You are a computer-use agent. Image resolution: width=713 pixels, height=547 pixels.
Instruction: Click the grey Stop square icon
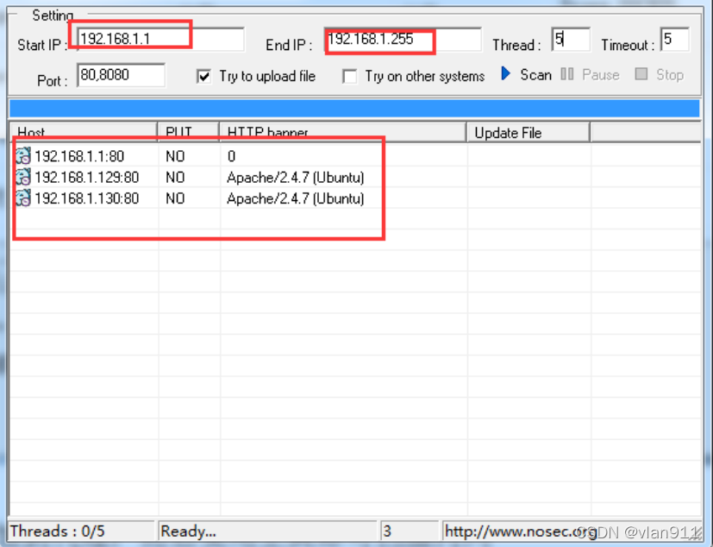(x=641, y=73)
